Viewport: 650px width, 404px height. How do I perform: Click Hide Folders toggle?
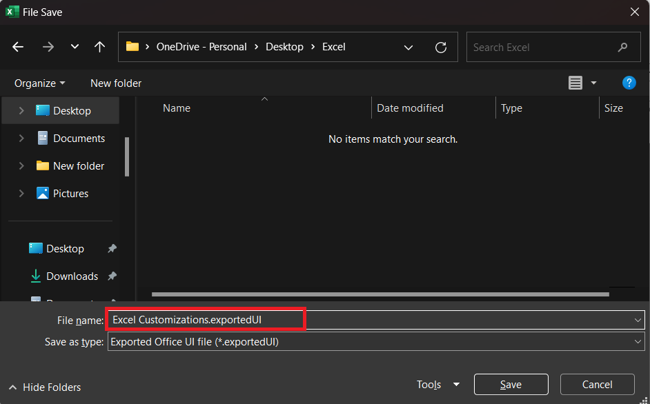[x=44, y=387]
